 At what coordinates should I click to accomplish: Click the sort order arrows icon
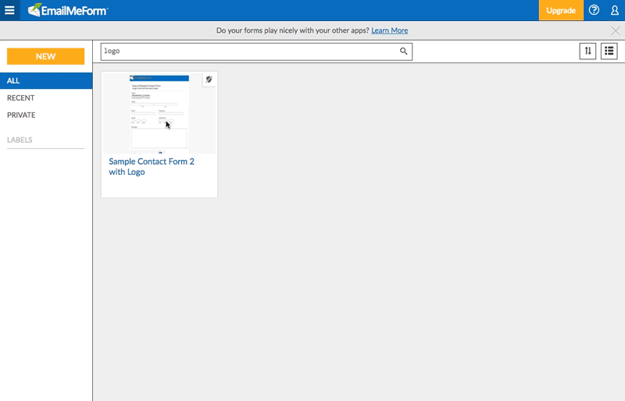[587, 51]
